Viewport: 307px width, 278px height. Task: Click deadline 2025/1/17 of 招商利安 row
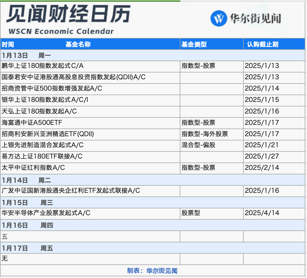coord(262,134)
